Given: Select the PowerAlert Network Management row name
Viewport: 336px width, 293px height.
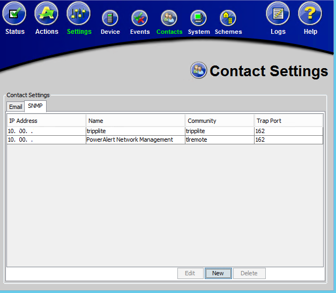Looking at the screenshot, I should [136, 140].
